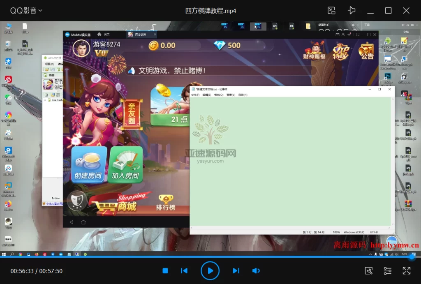Select the 21点 game card
The width and height of the screenshot is (421, 284).
(x=170, y=106)
